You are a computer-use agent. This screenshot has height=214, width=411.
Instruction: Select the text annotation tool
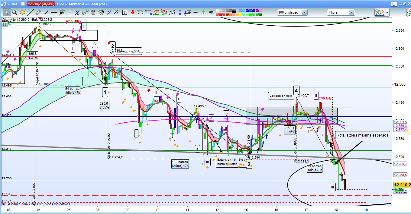coord(125,12)
